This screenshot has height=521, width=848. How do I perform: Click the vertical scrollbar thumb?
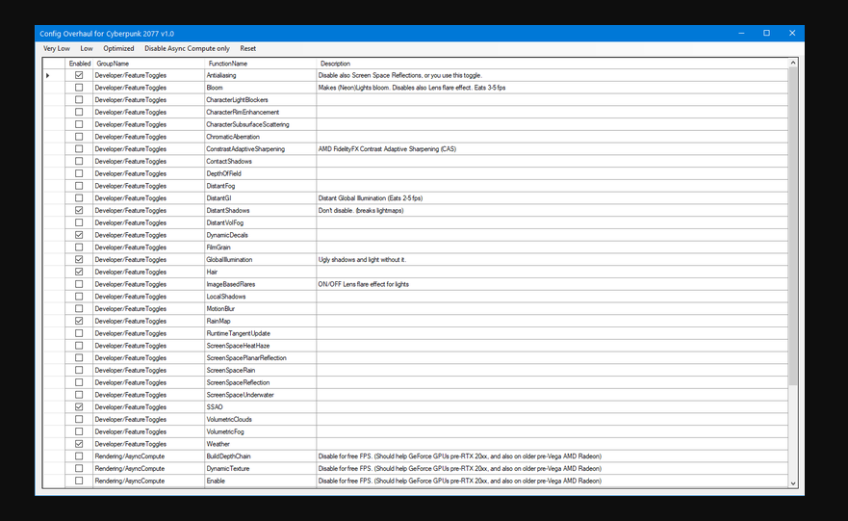tap(793, 226)
